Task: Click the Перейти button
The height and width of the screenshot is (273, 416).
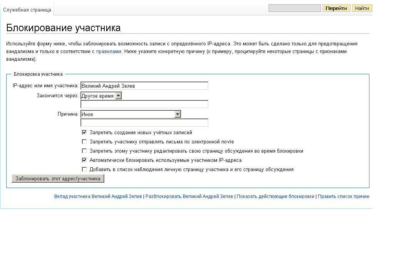Action: 336,8
